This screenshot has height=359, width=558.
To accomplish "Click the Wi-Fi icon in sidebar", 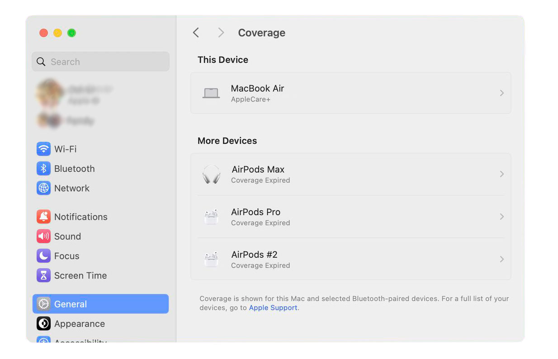I will (43, 149).
